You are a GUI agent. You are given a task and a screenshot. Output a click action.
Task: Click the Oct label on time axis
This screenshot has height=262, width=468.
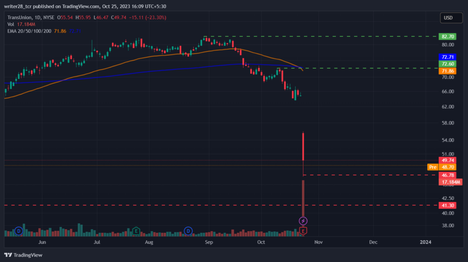click(x=261, y=242)
